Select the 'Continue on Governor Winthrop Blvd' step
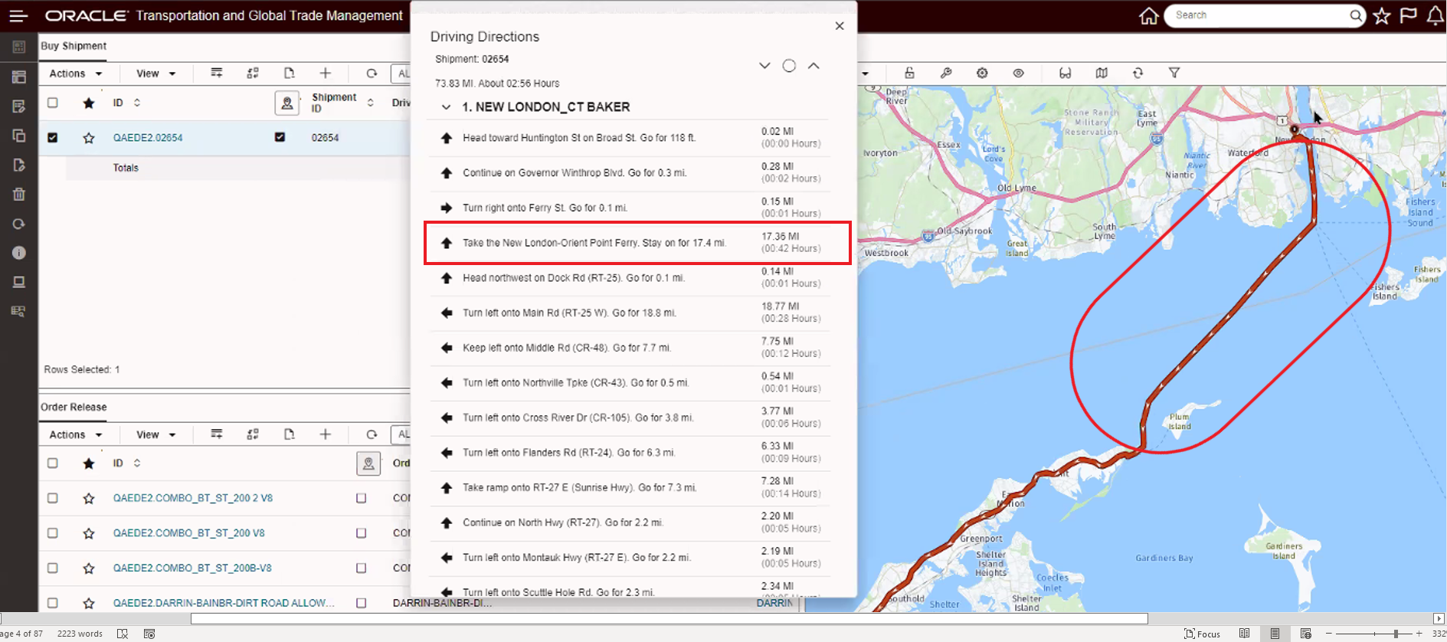 tap(630, 173)
